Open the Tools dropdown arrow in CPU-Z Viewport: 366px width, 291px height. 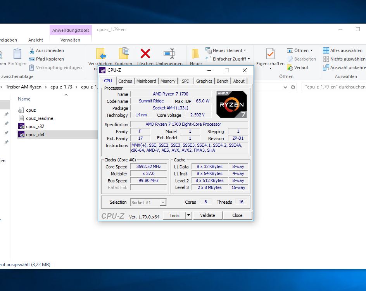coord(188,215)
